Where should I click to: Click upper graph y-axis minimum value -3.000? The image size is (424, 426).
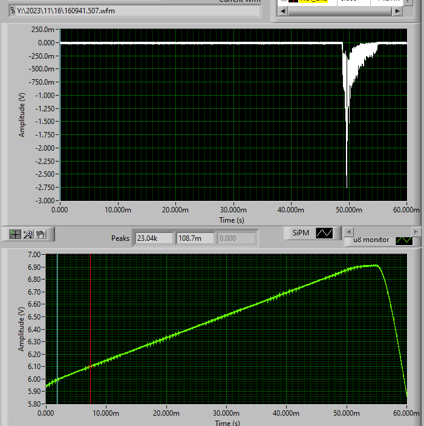[45, 200]
